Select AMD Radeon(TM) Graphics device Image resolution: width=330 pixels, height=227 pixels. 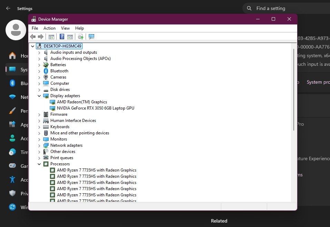coord(82,102)
